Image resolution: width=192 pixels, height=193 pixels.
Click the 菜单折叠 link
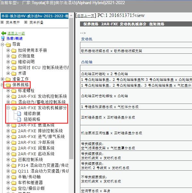click(x=36, y=22)
